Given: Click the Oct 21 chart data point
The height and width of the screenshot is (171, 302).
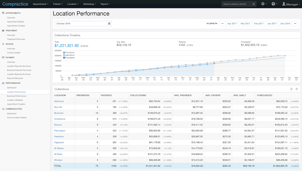Looking at the screenshot, I should [x=214, y=64].
